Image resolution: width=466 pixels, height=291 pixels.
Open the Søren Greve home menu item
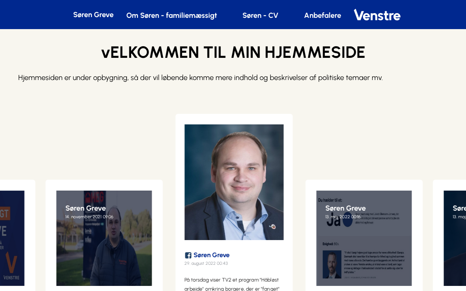pyautogui.click(x=93, y=15)
